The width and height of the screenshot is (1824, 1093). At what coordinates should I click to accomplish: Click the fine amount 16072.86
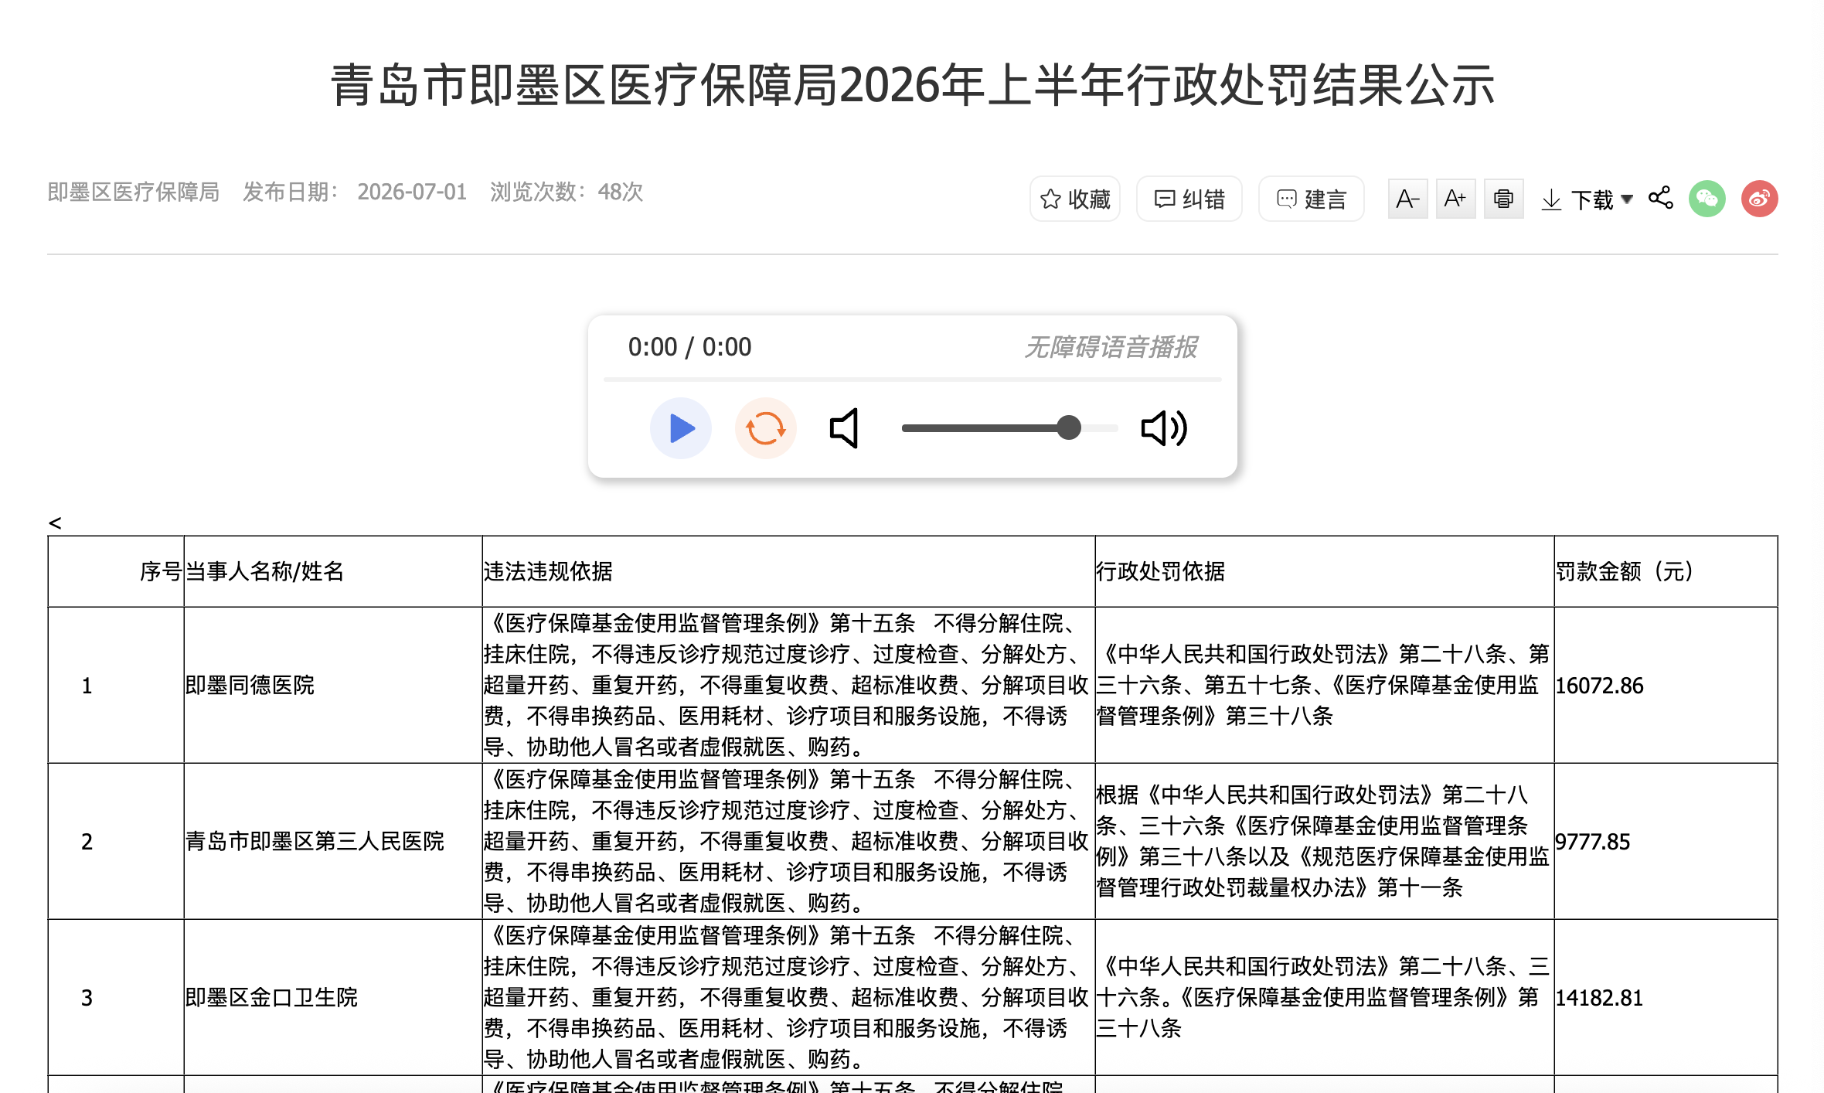(1599, 686)
